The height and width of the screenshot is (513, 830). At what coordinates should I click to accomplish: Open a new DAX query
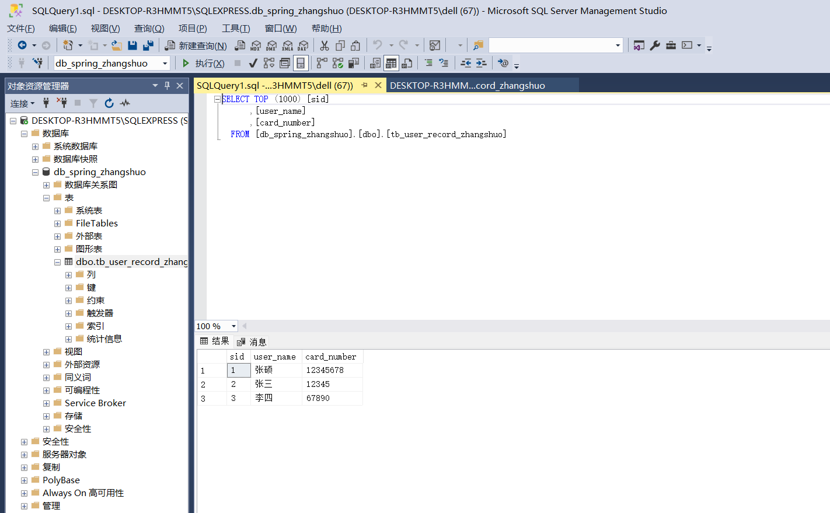(303, 46)
